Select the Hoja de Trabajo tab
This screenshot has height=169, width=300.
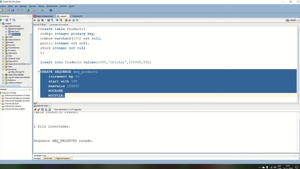point(40,25)
